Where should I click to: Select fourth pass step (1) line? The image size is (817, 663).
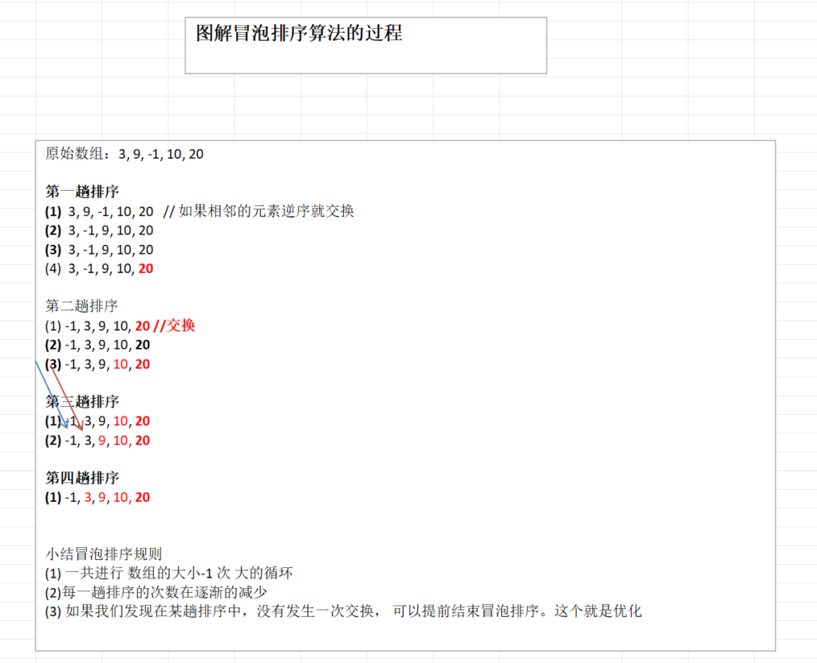coord(97,497)
